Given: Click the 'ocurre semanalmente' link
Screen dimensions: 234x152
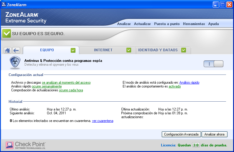Looking at the screenshot, I should tap(47, 86).
